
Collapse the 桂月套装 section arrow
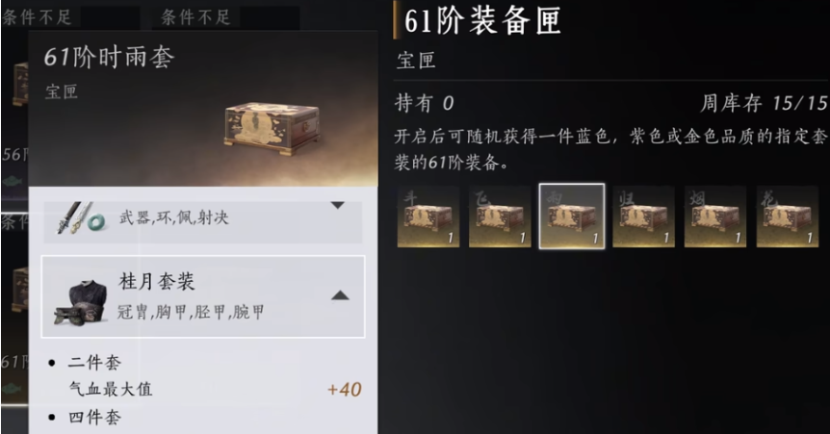(340, 295)
